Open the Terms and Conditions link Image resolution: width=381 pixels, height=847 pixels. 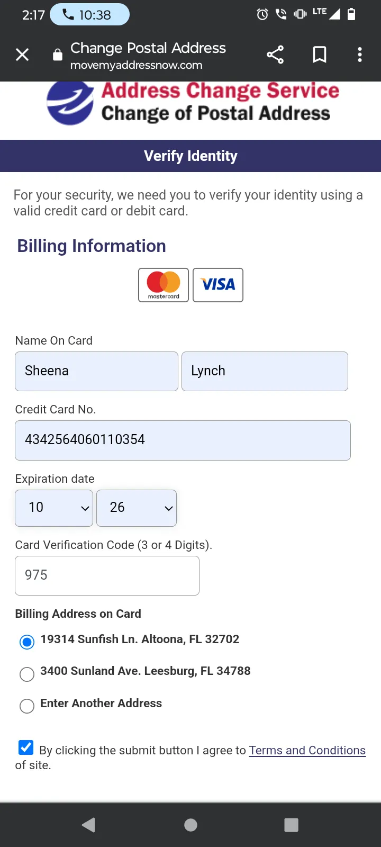307,750
